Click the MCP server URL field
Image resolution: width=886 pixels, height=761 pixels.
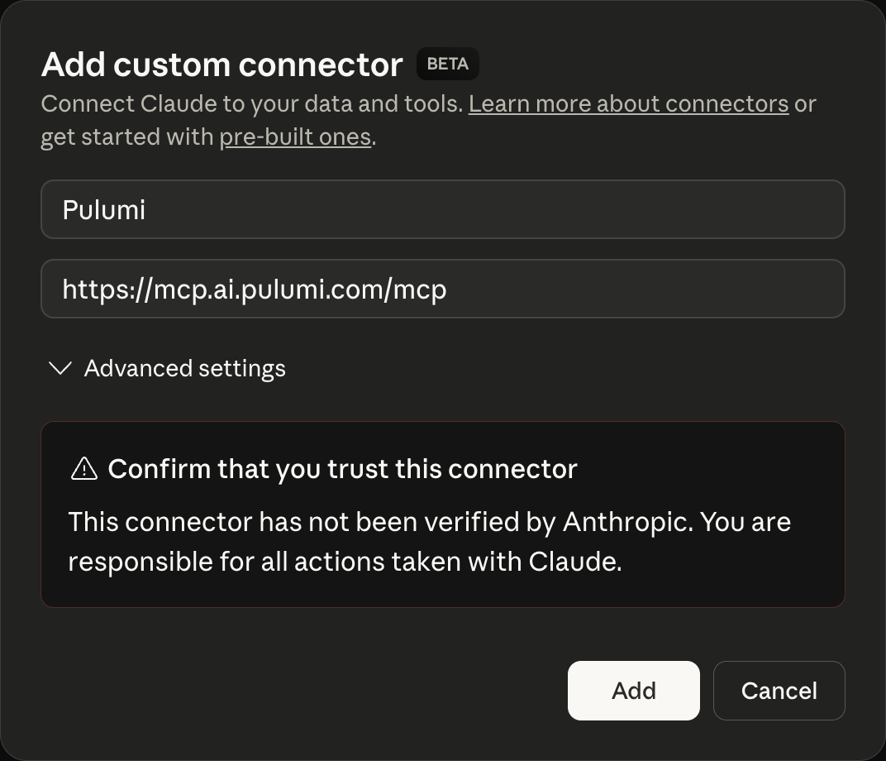443,289
